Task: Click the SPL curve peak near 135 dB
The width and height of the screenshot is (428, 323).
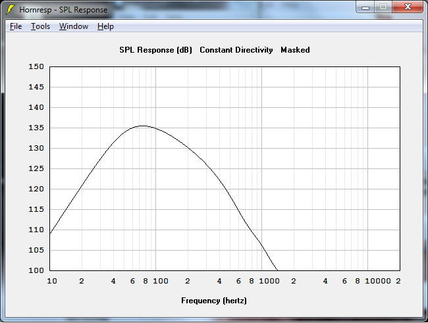Action: point(143,126)
